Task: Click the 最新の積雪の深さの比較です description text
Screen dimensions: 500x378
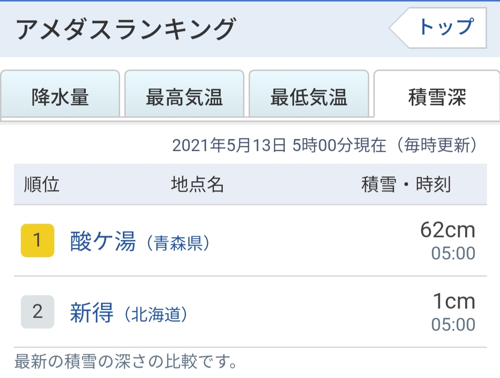Action: pyautogui.click(x=126, y=362)
